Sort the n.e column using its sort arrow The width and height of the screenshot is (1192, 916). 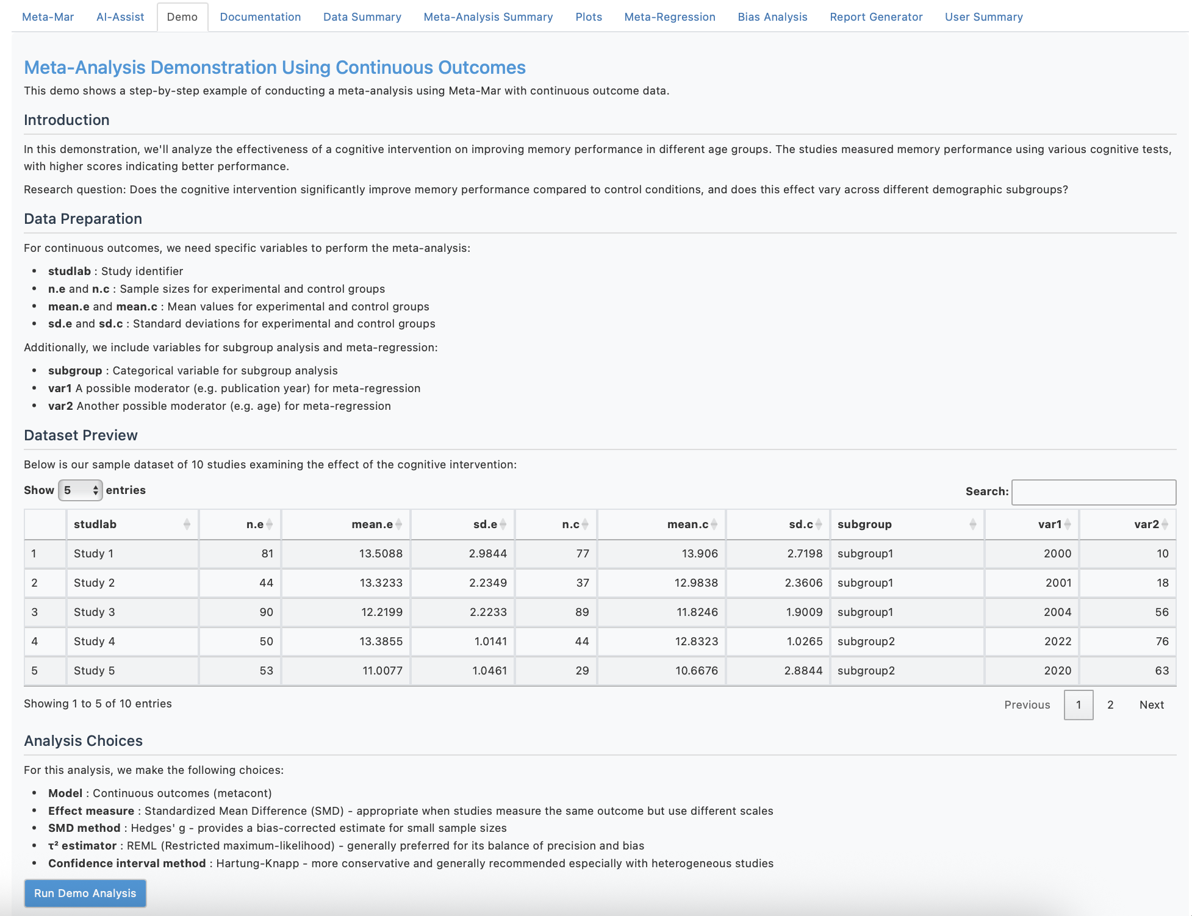[270, 524]
